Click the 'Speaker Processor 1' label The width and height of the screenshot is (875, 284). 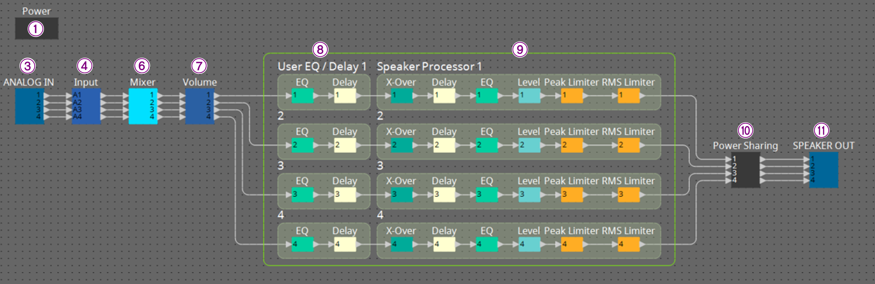pyautogui.click(x=429, y=66)
